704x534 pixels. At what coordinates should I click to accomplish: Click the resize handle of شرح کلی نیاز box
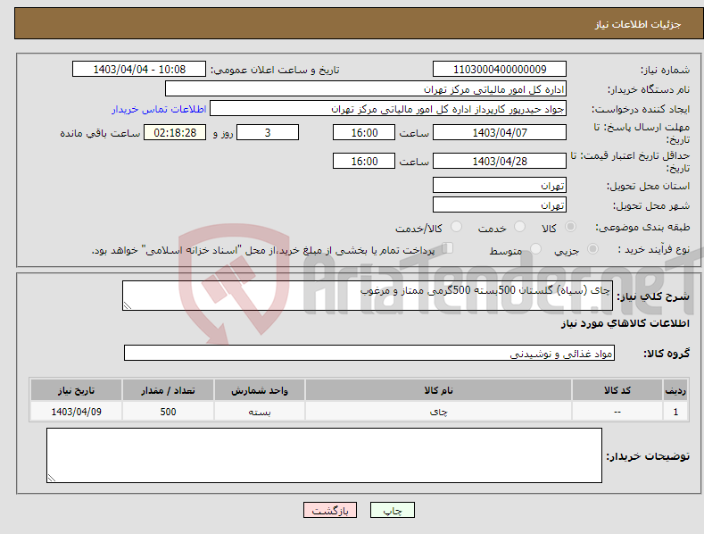tap(128, 305)
